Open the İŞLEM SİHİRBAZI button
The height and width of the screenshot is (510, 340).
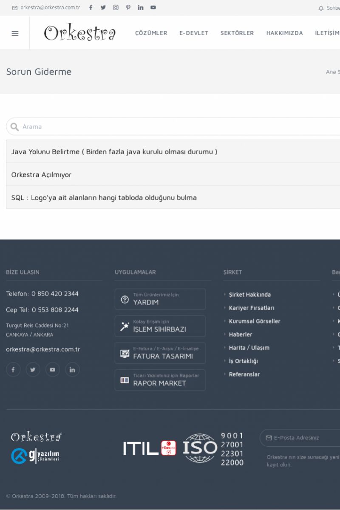click(x=160, y=326)
